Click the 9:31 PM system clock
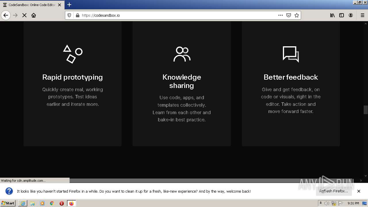368x207 pixels. point(353,203)
